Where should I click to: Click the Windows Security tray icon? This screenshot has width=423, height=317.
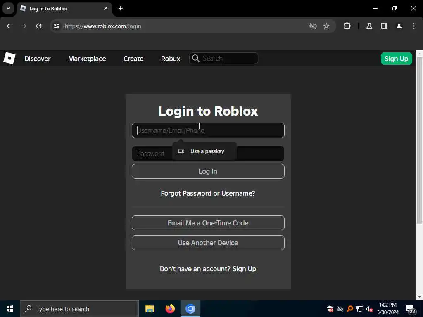(x=330, y=309)
